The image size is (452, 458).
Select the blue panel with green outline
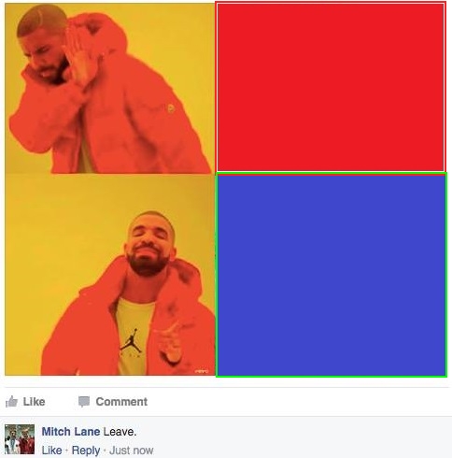coord(332,275)
